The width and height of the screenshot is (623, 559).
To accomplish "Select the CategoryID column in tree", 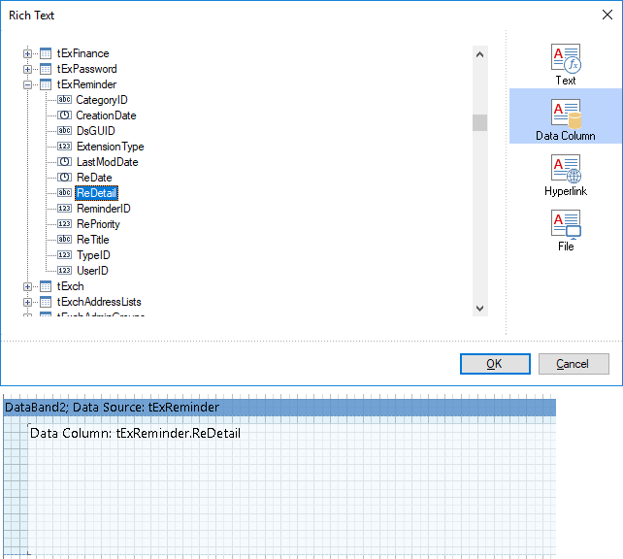I will click(102, 100).
